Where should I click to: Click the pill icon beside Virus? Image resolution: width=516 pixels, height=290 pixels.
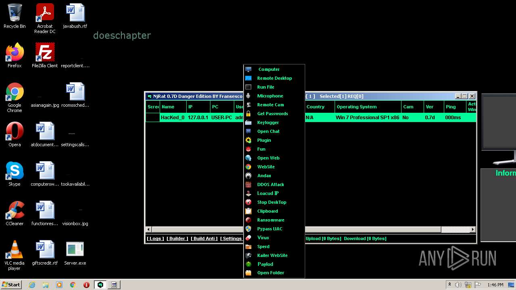[x=248, y=238]
